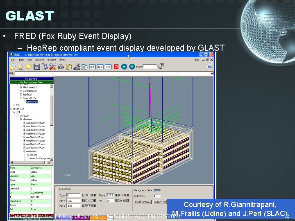Click the globe icon in toolbar
This screenshot has height=221, width=295.
[x=21, y=67]
